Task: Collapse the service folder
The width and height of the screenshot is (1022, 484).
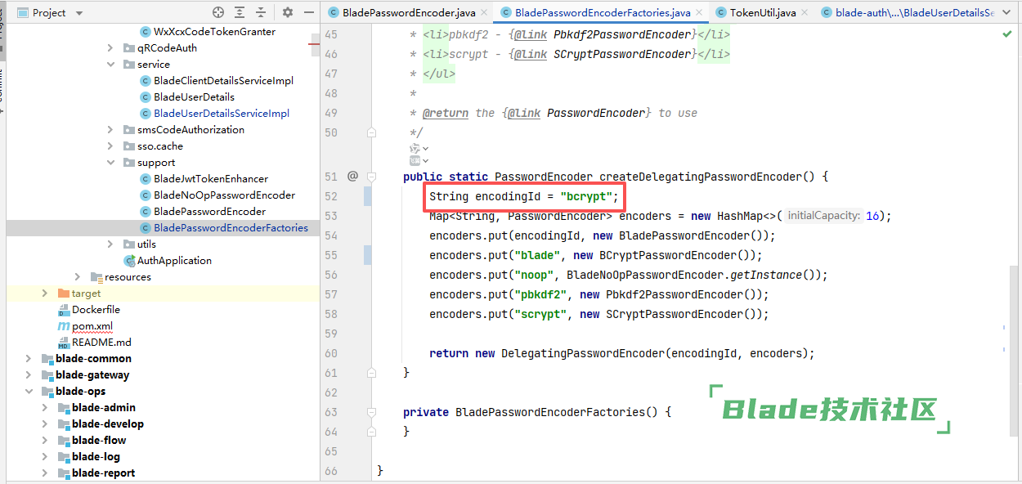Action: pyautogui.click(x=110, y=65)
